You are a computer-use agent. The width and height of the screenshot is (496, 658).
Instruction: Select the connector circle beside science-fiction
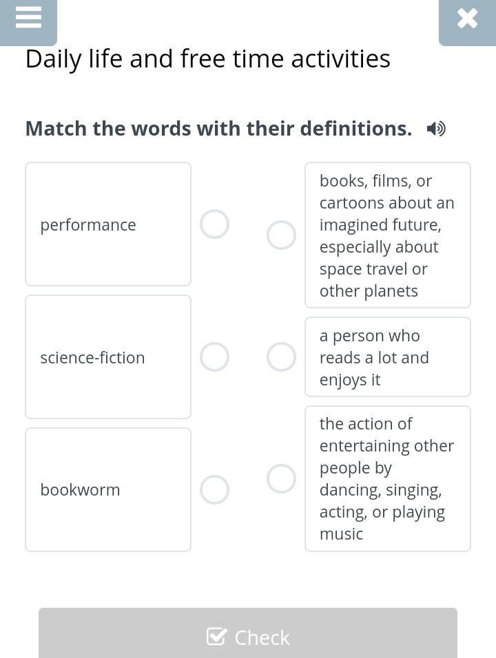coord(214,357)
